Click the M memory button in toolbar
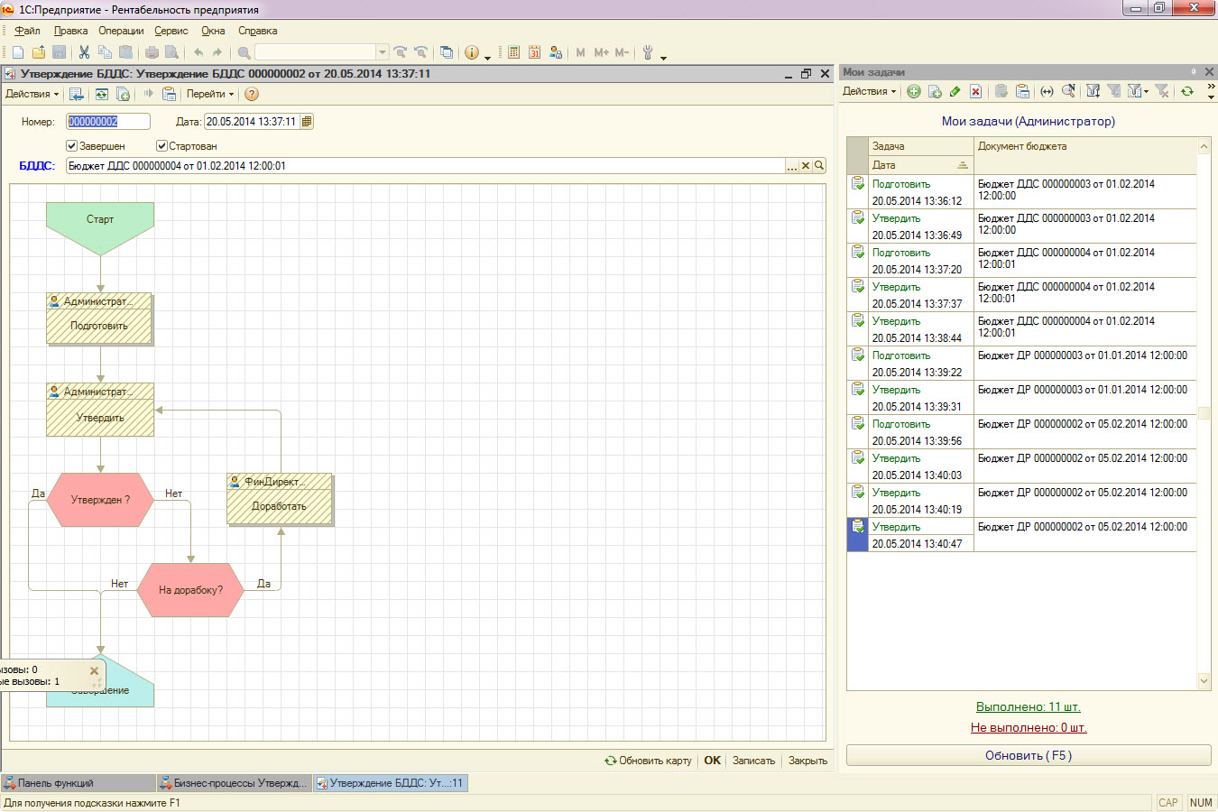The image size is (1218, 812). [x=580, y=52]
